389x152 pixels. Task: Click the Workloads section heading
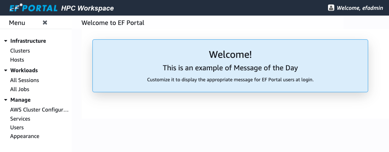tap(24, 70)
